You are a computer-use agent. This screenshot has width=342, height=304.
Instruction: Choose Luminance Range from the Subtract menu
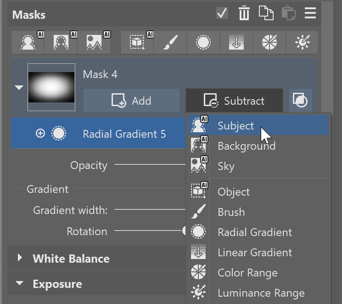click(x=261, y=293)
